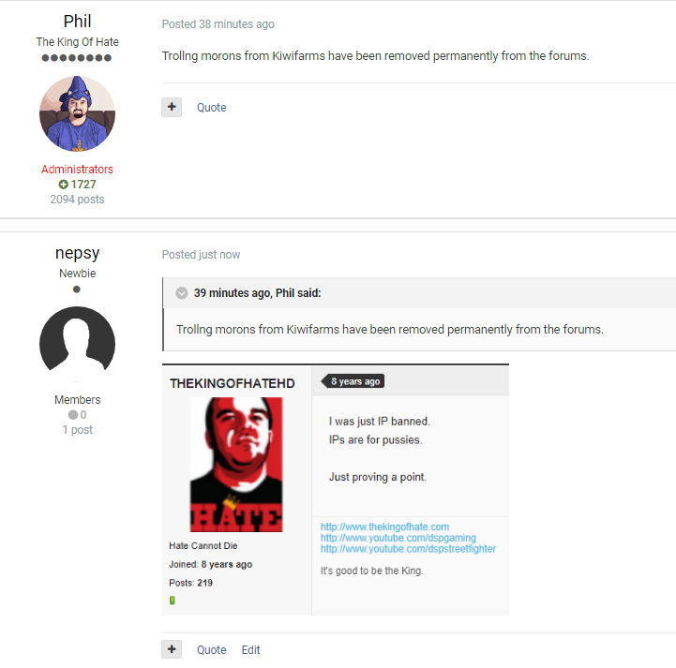676x668 pixels.
Task: Click the 'Posted 38 minutes ago' timestamp
Action: pyautogui.click(x=218, y=24)
